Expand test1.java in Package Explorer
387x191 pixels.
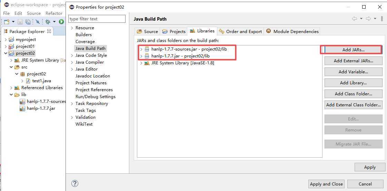coord(22,81)
